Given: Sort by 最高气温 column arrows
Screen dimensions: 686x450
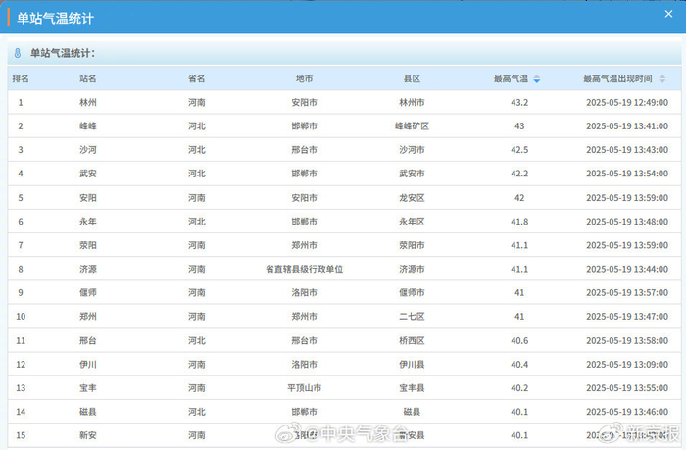Looking at the screenshot, I should tap(537, 79).
